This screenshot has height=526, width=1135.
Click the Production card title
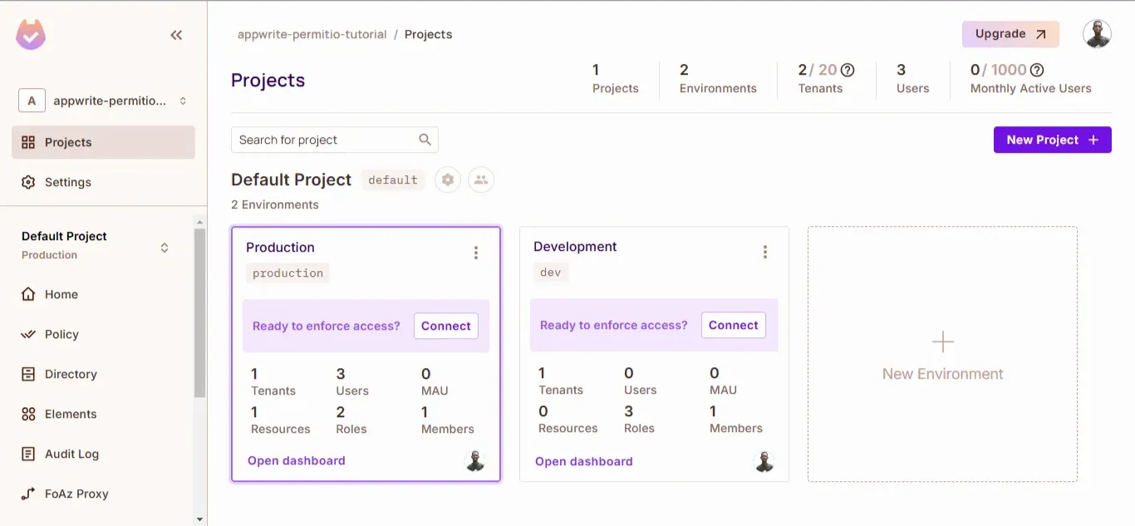[x=281, y=247]
